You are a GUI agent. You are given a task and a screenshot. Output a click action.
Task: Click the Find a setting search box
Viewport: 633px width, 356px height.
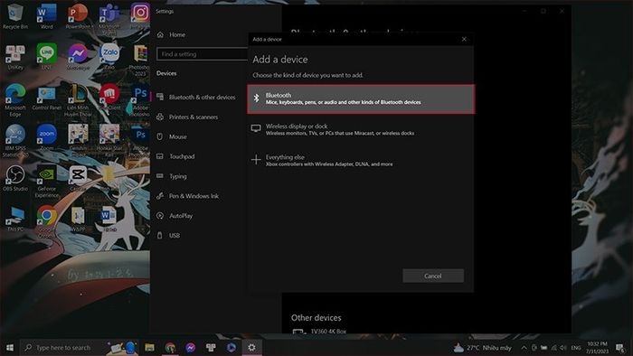(202, 54)
